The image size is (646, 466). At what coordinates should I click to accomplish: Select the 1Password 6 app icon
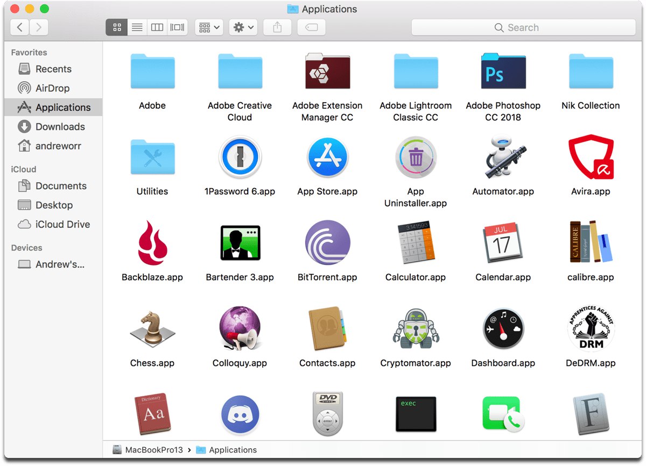tap(240, 157)
